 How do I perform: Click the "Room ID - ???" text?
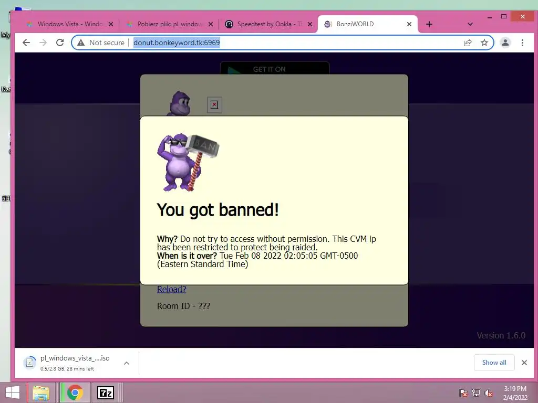pos(183,306)
